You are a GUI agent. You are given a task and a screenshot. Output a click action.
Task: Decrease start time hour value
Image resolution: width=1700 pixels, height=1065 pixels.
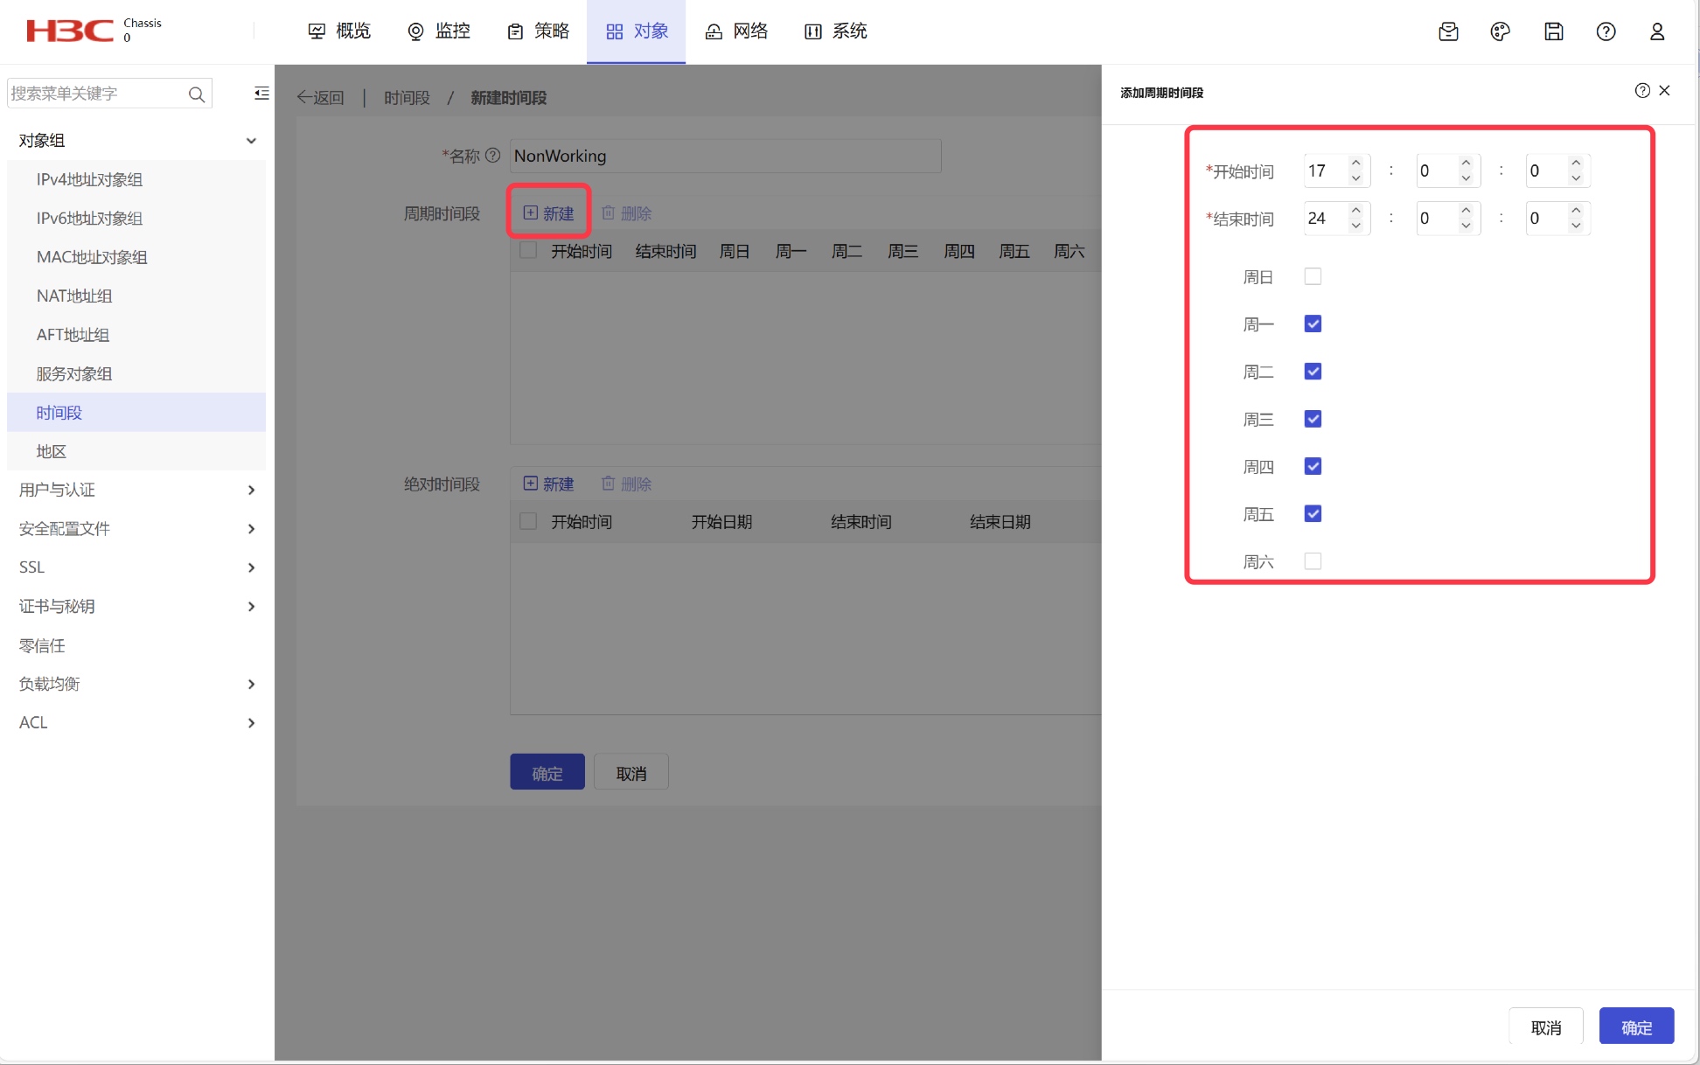(1355, 177)
